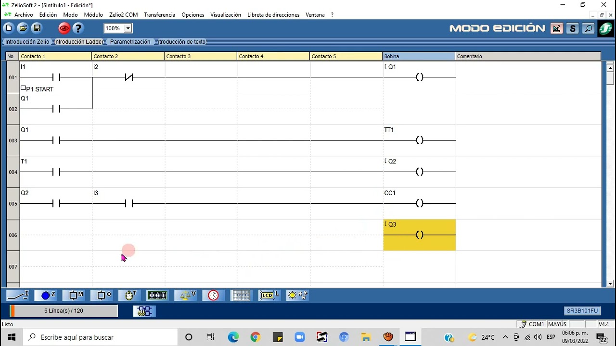Save the program with floppy disk icon
This screenshot has height=346, width=616.
pos(37,28)
